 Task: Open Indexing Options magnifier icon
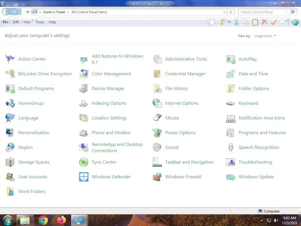84,103
